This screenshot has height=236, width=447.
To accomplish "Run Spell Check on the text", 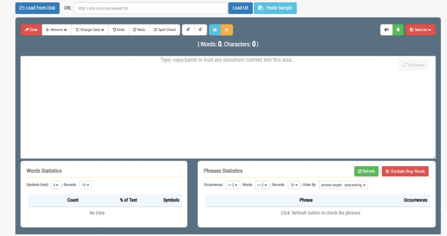I will [165, 30].
